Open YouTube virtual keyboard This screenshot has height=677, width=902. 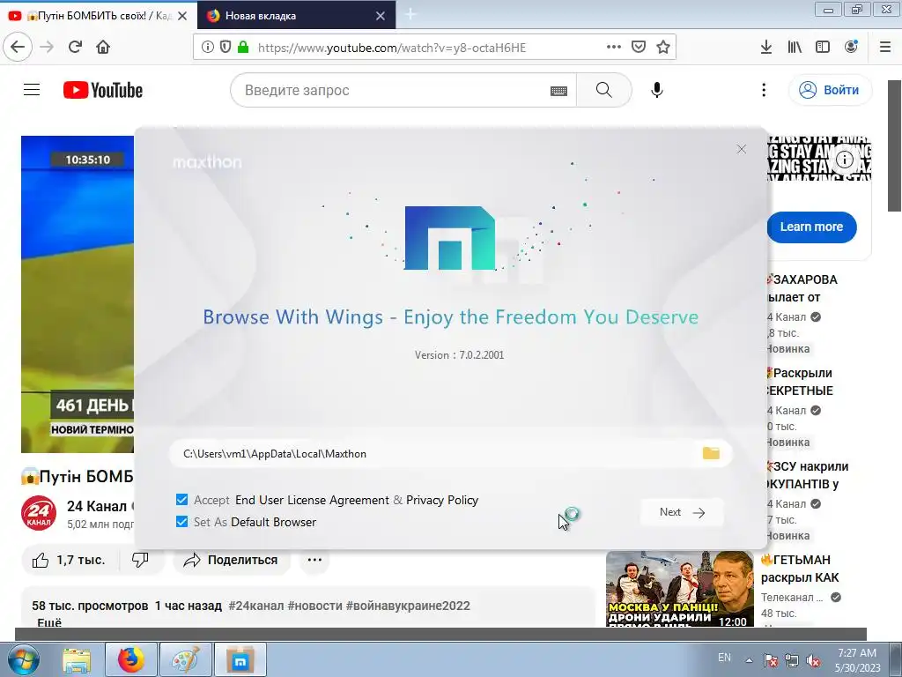click(558, 91)
